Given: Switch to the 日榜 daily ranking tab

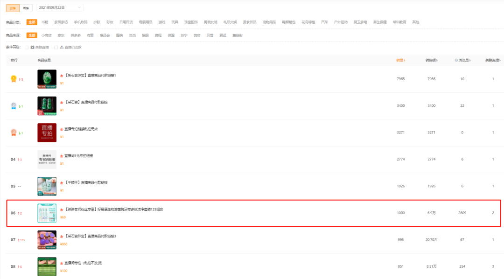Looking at the screenshot, I should point(13,8).
